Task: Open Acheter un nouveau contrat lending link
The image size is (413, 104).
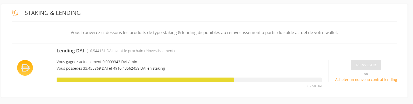Action: click(x=366, y=80)
